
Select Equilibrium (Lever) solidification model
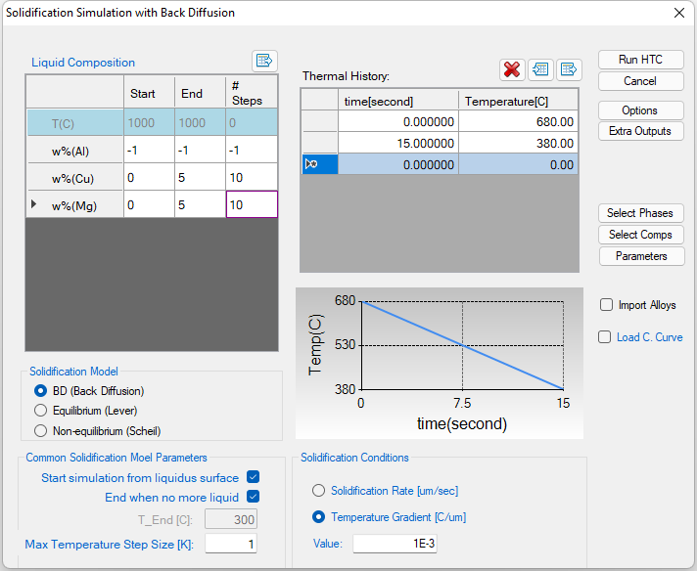pos(40,411)
